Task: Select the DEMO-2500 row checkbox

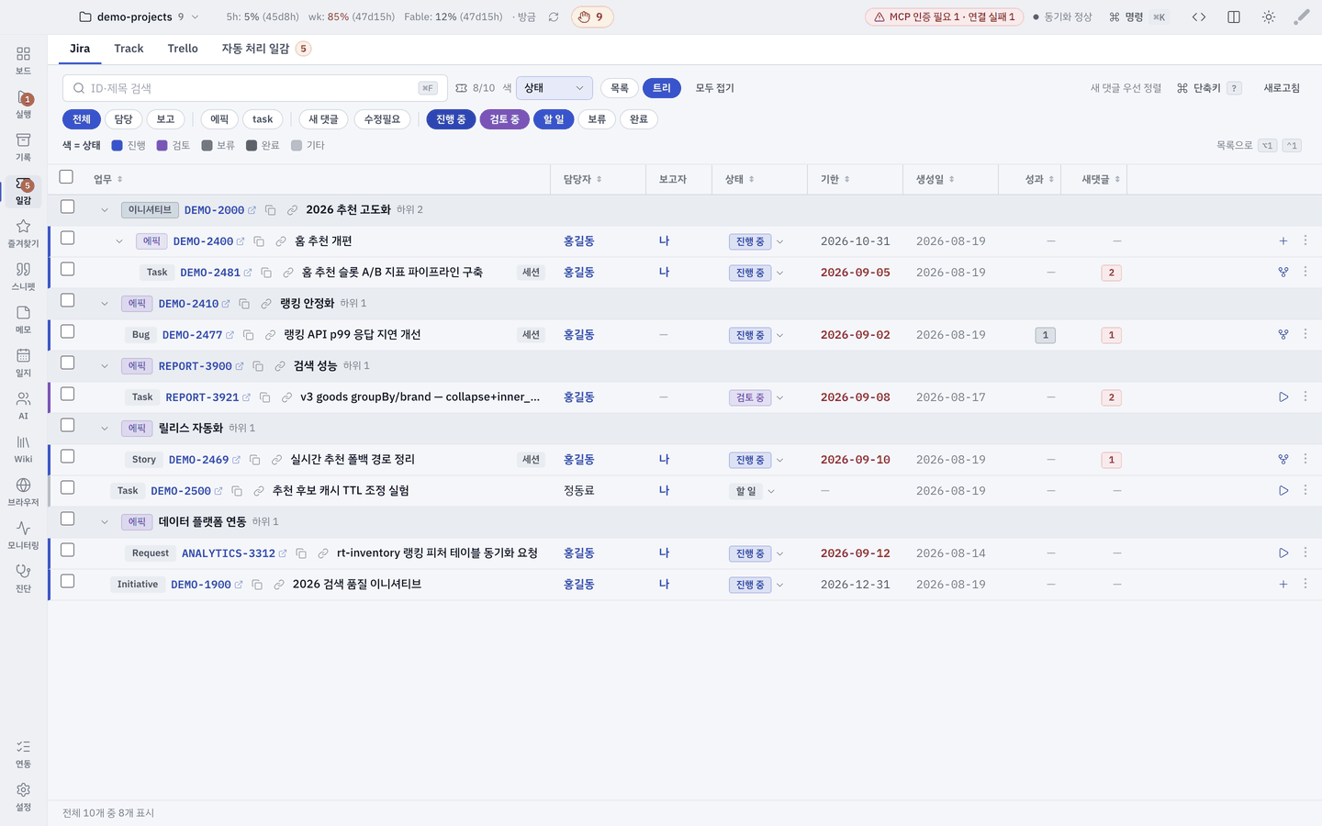Action: pyautogui.click(x=67, y=487)
